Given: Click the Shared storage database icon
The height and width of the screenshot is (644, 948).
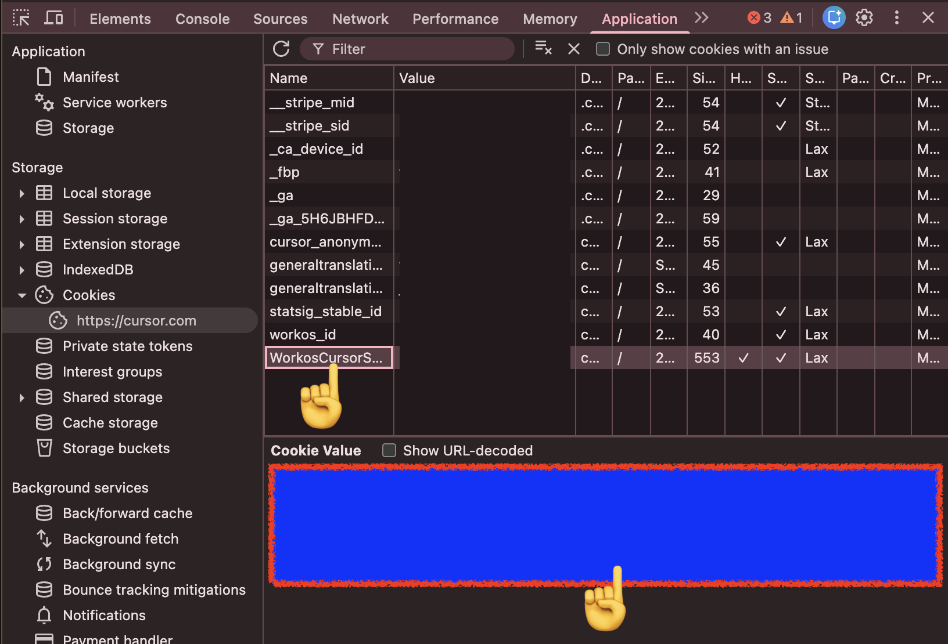Looking at the screenshot, I should click(x=44, y=397).
